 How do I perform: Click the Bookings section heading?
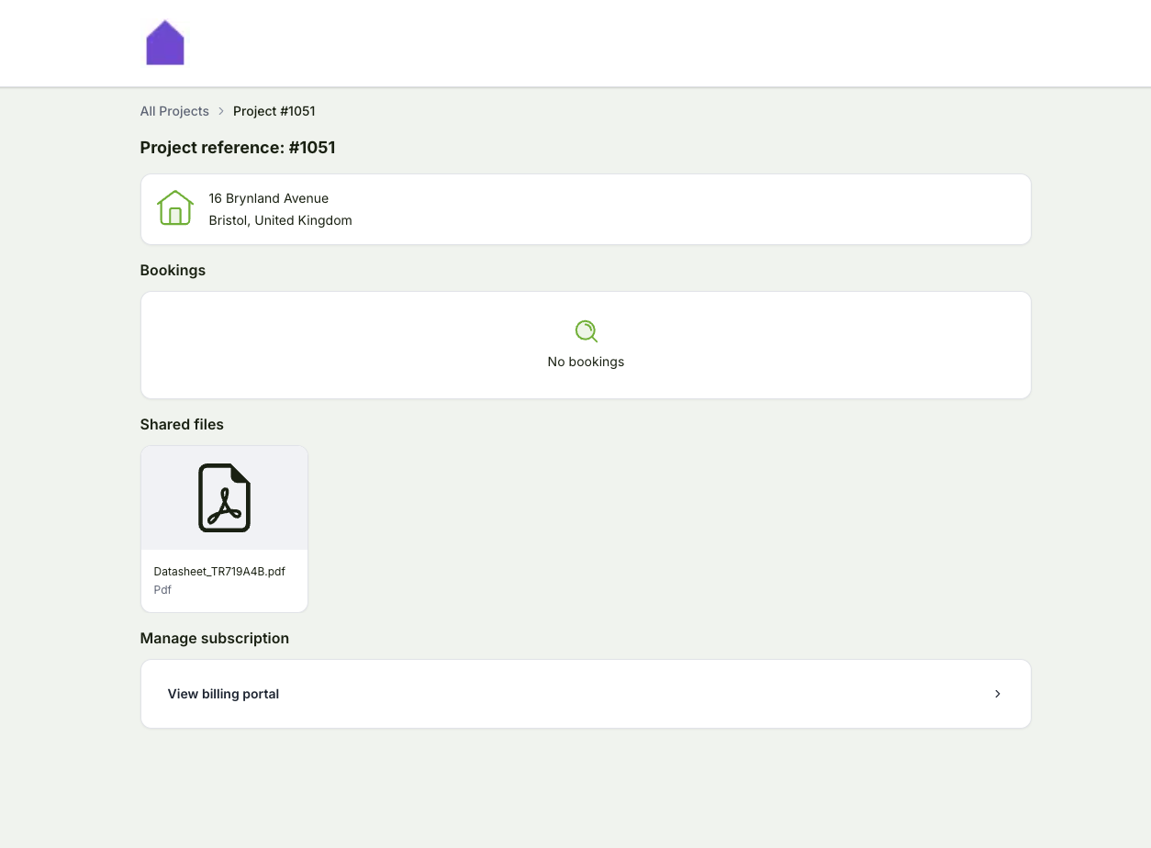(173, 271)
